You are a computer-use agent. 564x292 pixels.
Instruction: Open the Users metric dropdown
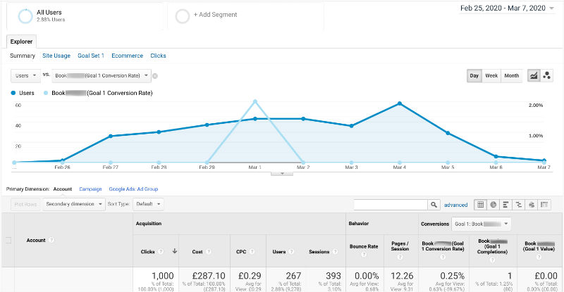(25, 76)
